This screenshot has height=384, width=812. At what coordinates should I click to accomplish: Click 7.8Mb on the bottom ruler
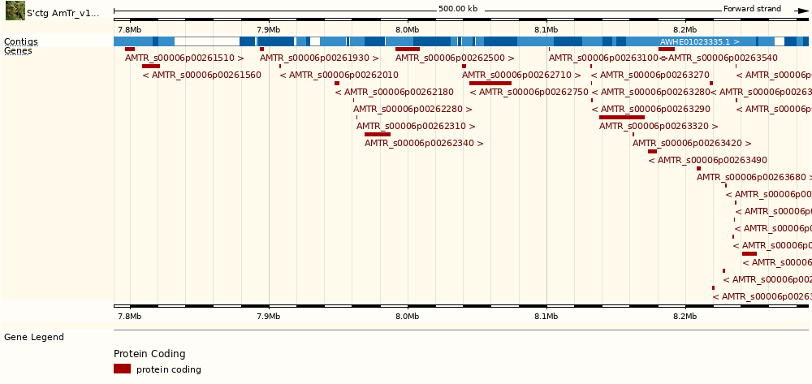[130, 316]
